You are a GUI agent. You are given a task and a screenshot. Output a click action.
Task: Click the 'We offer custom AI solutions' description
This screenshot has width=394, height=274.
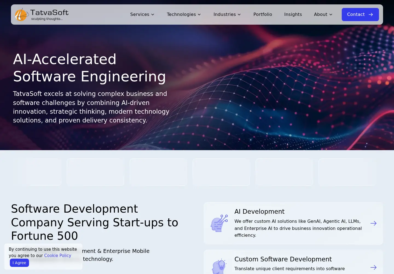coord(298,228)
